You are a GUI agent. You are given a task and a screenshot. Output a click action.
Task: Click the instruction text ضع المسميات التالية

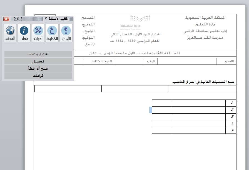pos(203,82)
